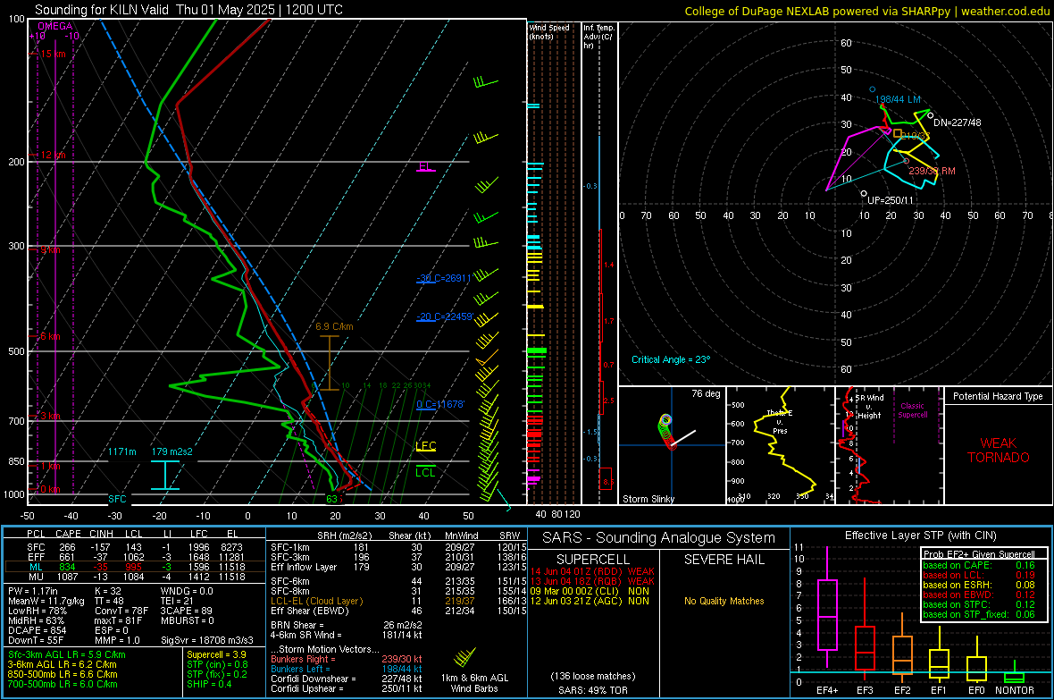Click the 'based on CAPE:' probability line
Viewport: 1054px width, 700px height.
point(979,565)
